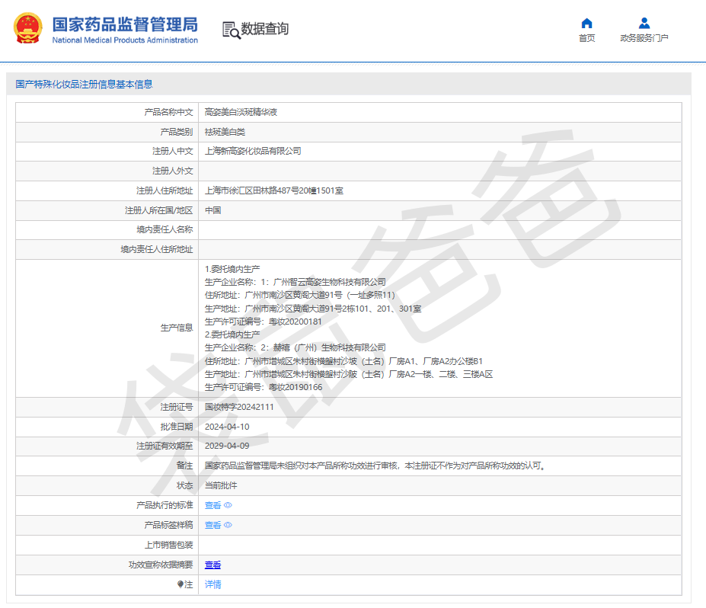Click the 数据查询 magnifier document icon
The image size is (706, 608).
[230, 30]
